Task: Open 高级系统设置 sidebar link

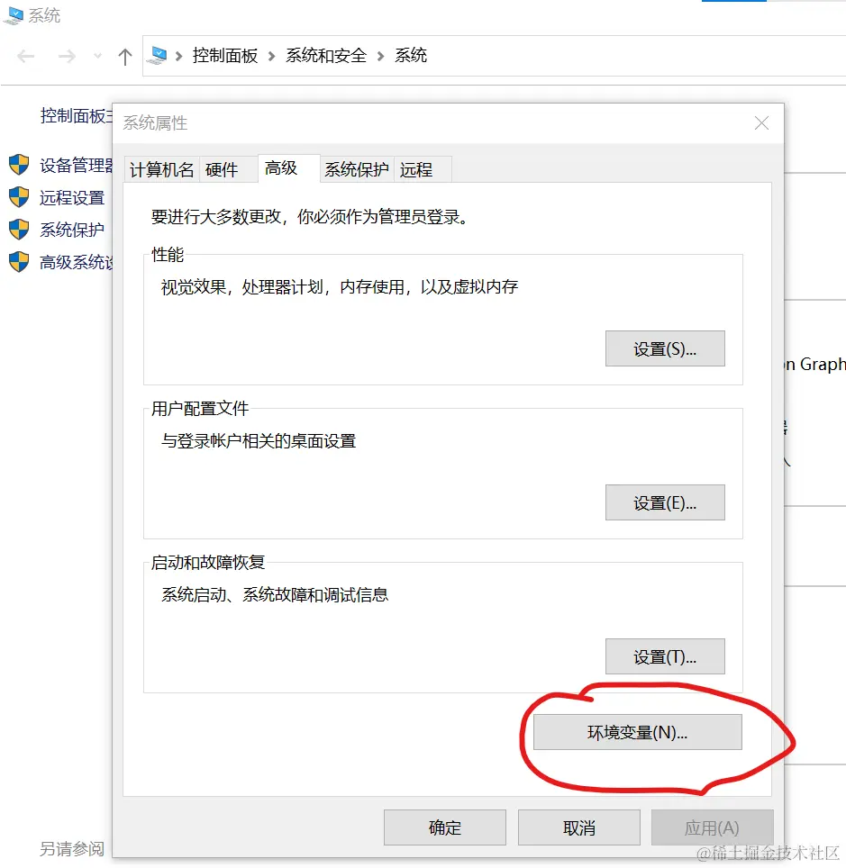Action: [77, 262]
